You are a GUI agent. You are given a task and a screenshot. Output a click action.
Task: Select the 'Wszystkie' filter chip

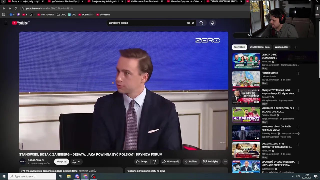[239, 47]
